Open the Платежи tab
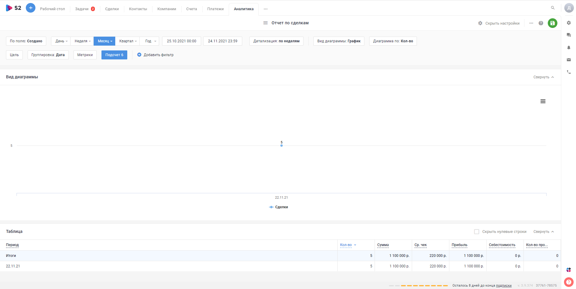This screenshot has height=289, width=576. 216,9
